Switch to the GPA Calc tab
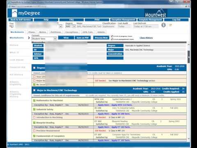The width and height of the screenshot is (197, 148). tap(88, 32)
